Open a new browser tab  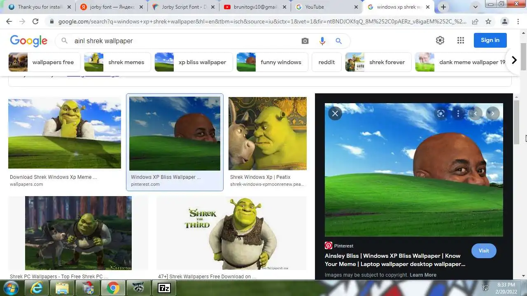pos(443,7)
